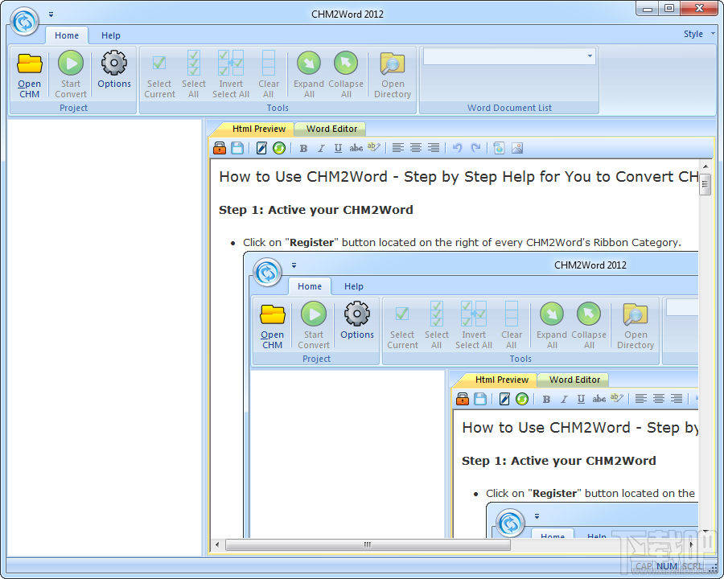Expand the Word Document List dropdown arrow

pyautogui.click(x=590, y=56)
